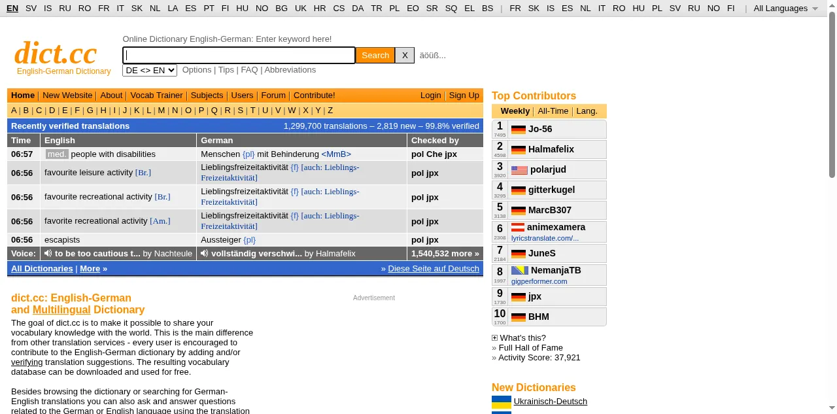This screenshot has width=837, height=414.
Task: Click contributor name polarjud
Action: tap(548, 170)
